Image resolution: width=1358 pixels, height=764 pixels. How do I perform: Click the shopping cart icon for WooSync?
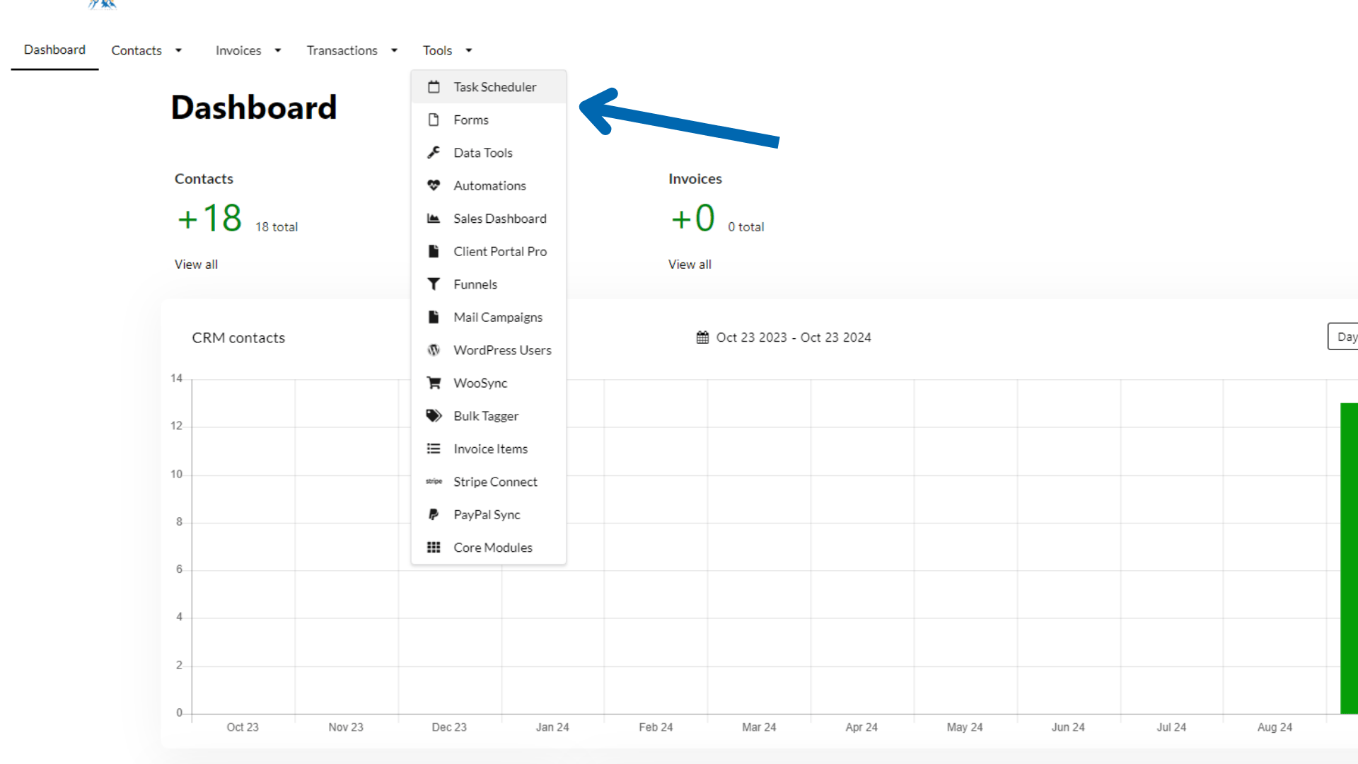tap(434, 383)
